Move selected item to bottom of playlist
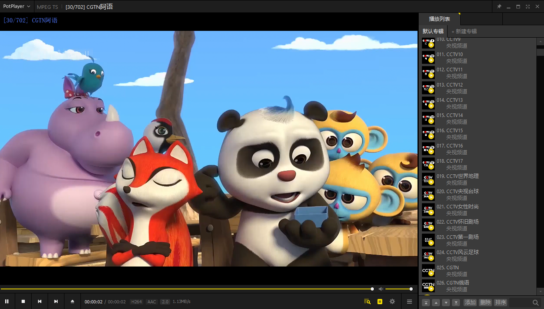544x309 pixels. 456,303
